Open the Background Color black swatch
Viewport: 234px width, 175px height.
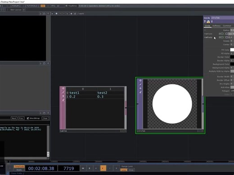pos(232,64)
